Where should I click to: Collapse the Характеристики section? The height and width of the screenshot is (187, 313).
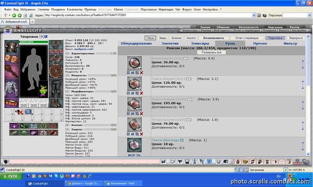click(x=67, y=54)
